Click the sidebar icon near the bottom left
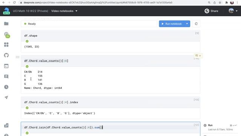 coord(6,125)
